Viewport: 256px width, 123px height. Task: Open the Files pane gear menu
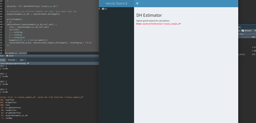pos(255,31)
